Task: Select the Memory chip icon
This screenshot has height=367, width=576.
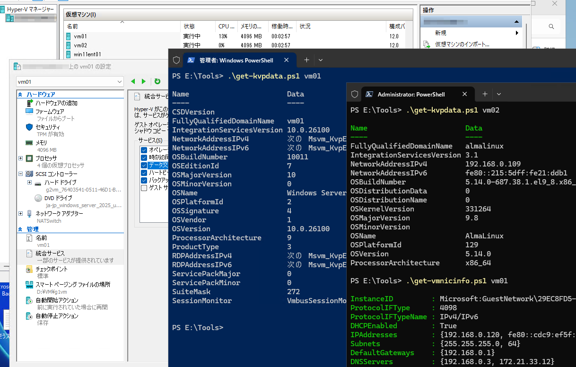Action: (x=29, y=143)
